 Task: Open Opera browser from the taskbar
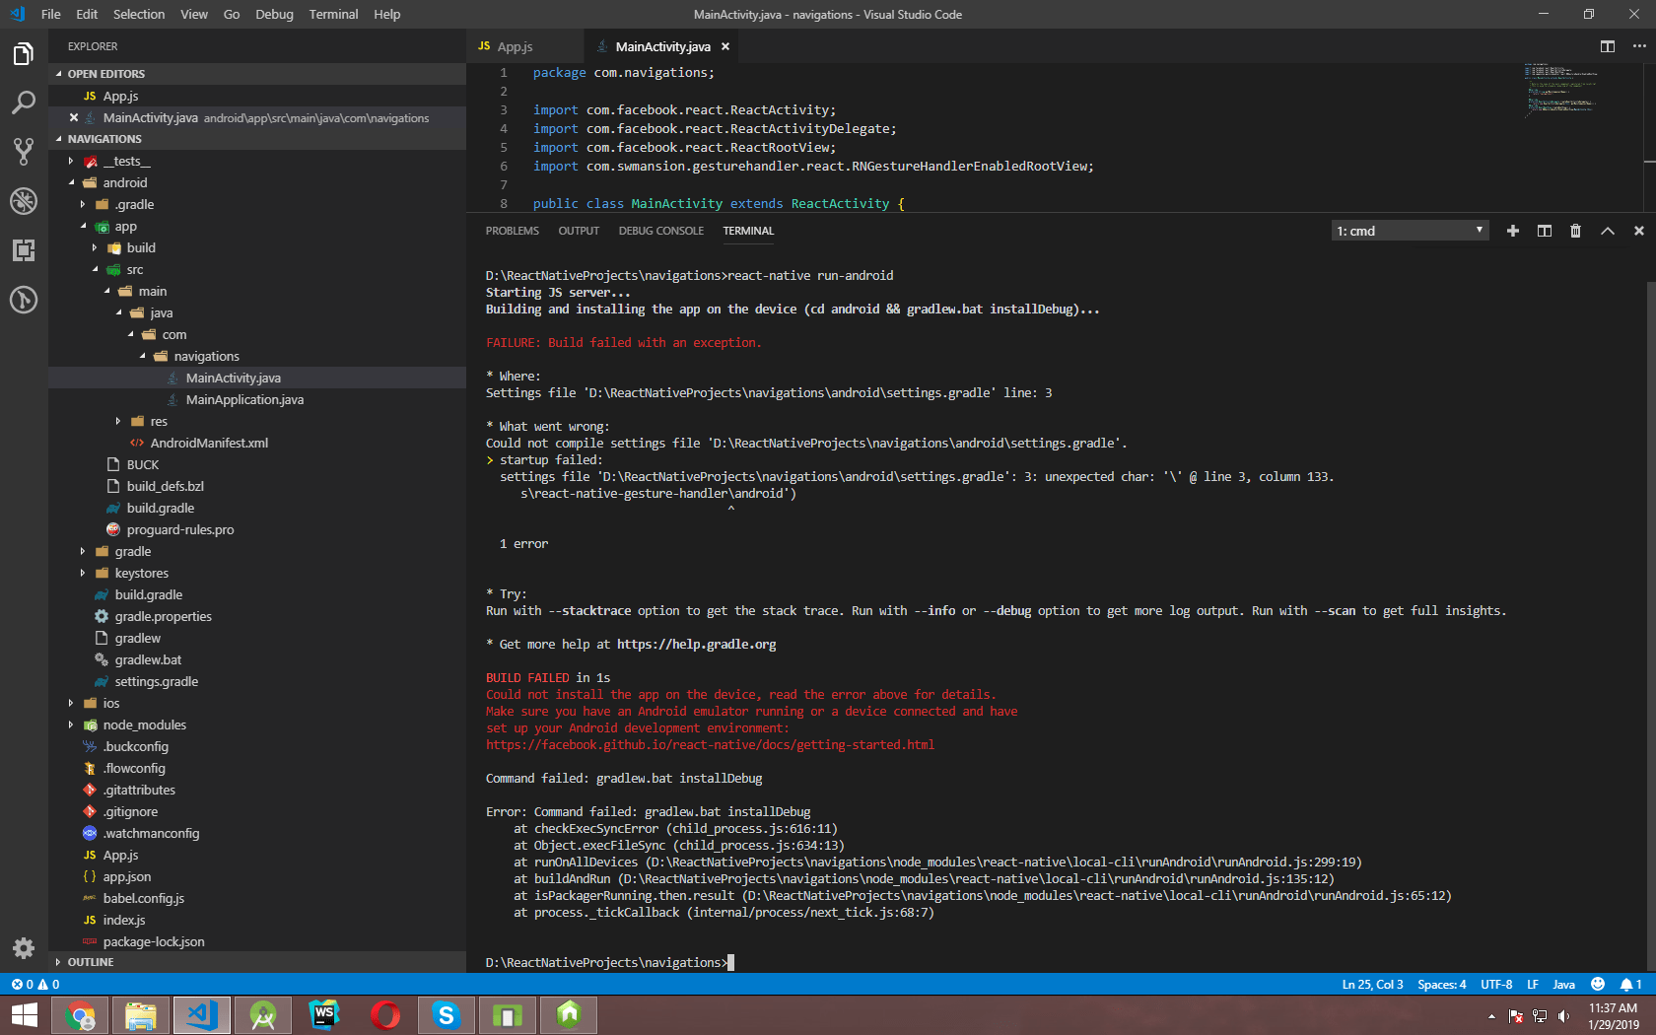click(x=385, y=1015)
